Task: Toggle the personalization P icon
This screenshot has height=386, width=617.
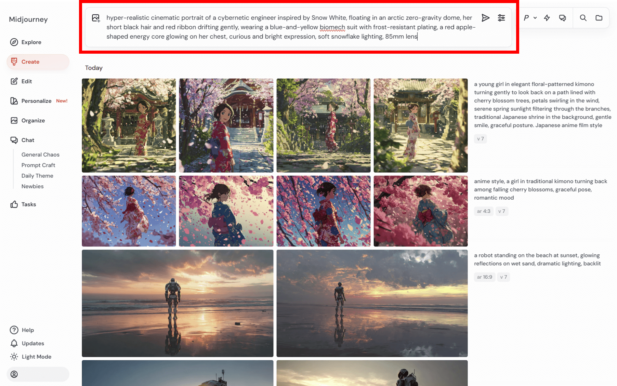Action: [526, 18]
